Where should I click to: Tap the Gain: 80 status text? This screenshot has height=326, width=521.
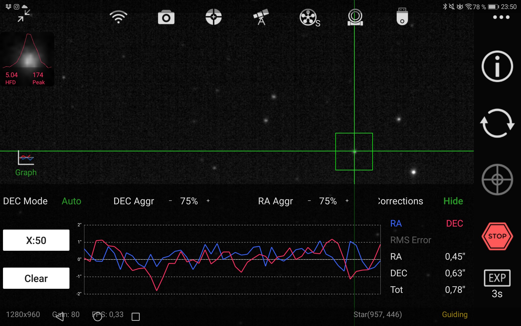[66, 314]
